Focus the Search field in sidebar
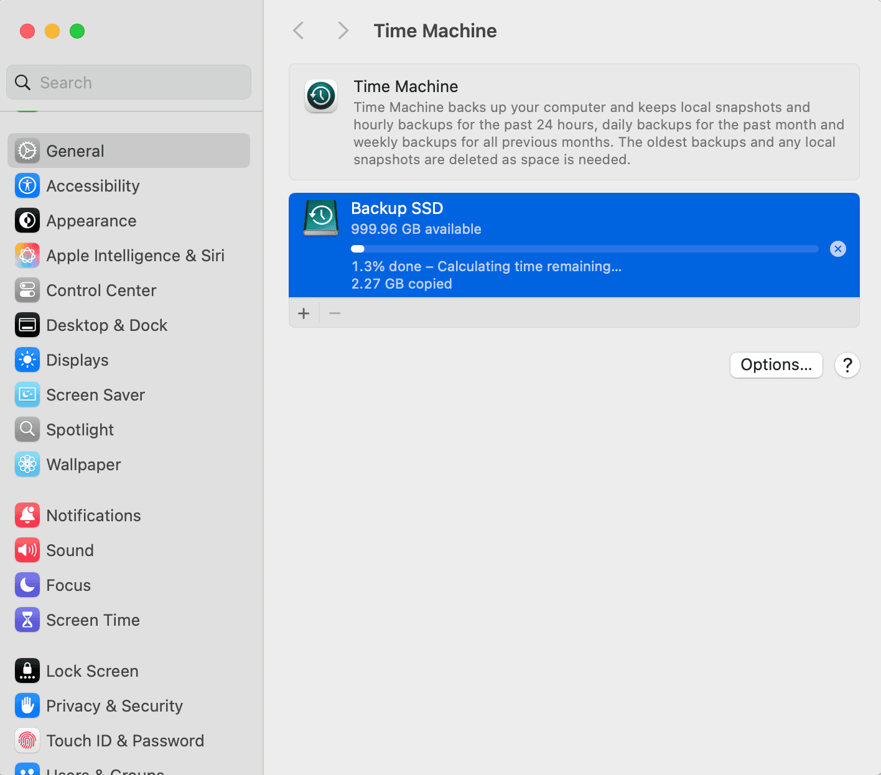 (x=129, y=82)
